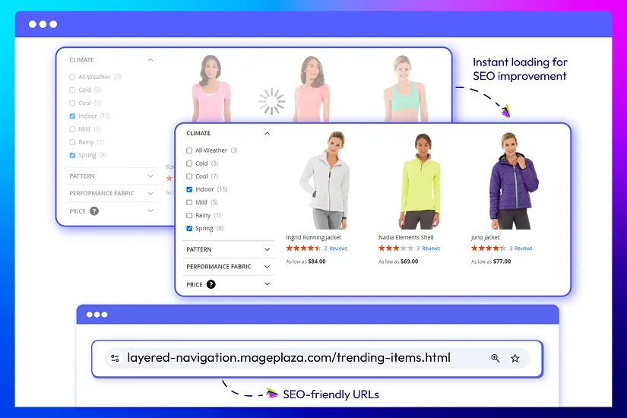The width and height of the screenshot is (627, 418).
Task: Open the 2 Reviews link for Ingrid jacket
Action: point(336,249)
